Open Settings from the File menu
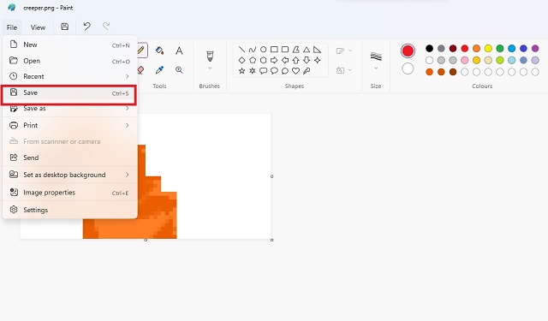The width and height of the screenshot is (548, 321). point(70,210)
